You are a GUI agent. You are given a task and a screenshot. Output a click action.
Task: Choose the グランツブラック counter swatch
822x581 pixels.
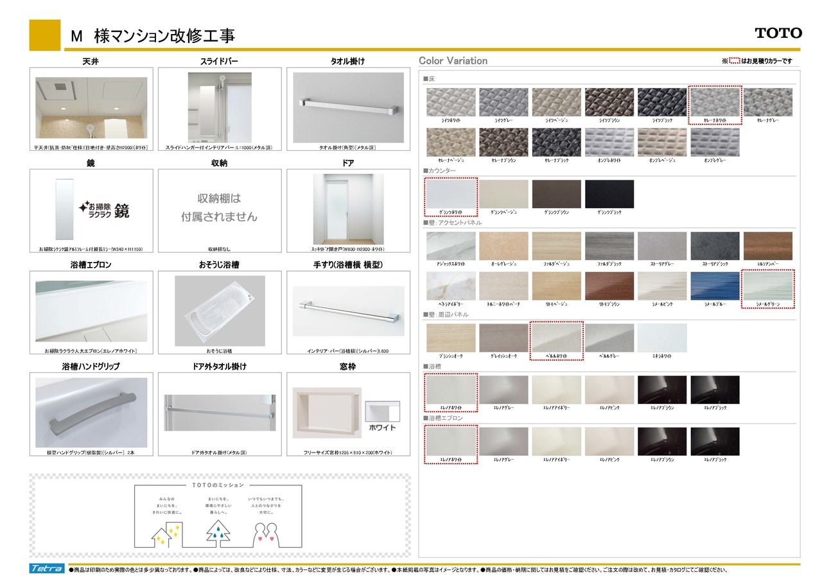(x=609, y=194)
